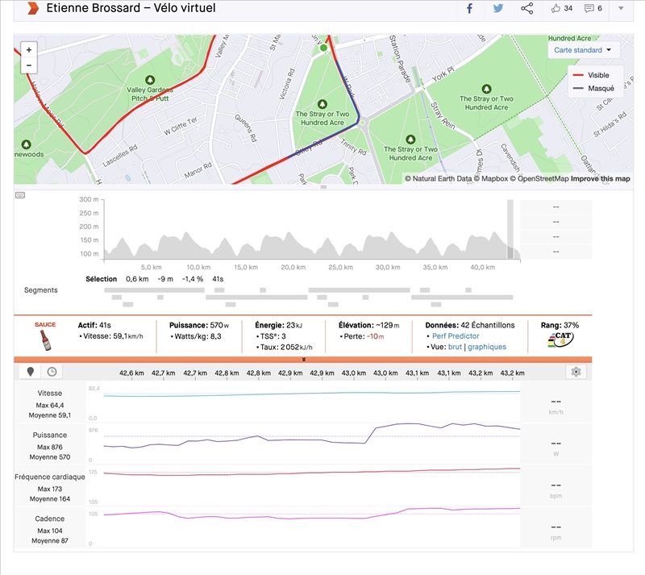
Task: Open the graphiques view link
Action: tap(487, 347)
